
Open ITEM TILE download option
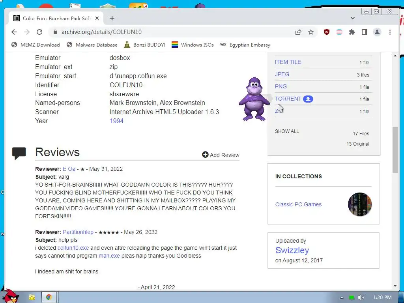click(x=288, y=62)
